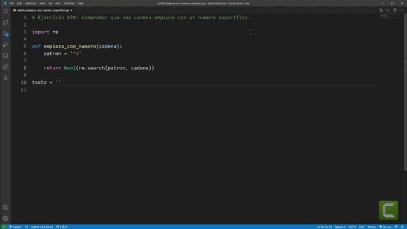Open the Remote Explorer view

(x=6, y=56)
